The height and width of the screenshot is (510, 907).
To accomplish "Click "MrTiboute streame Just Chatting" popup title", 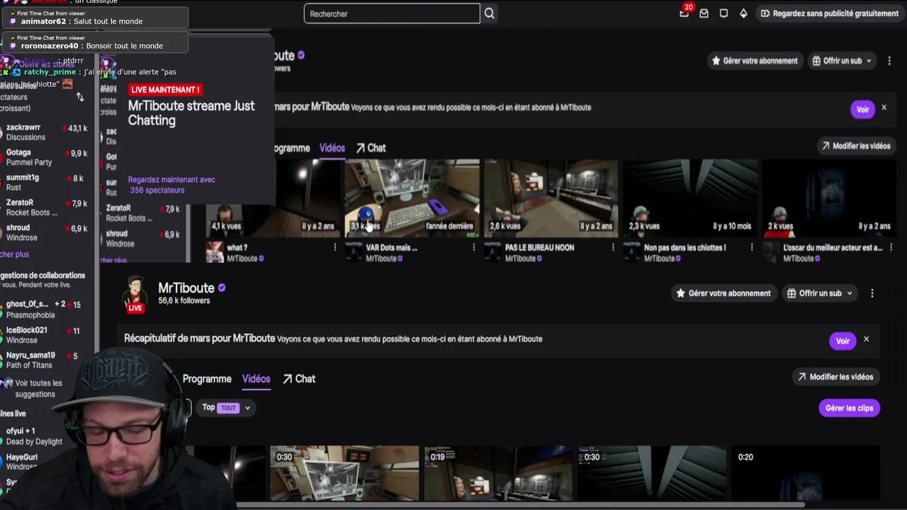I will tap(191, 113).
